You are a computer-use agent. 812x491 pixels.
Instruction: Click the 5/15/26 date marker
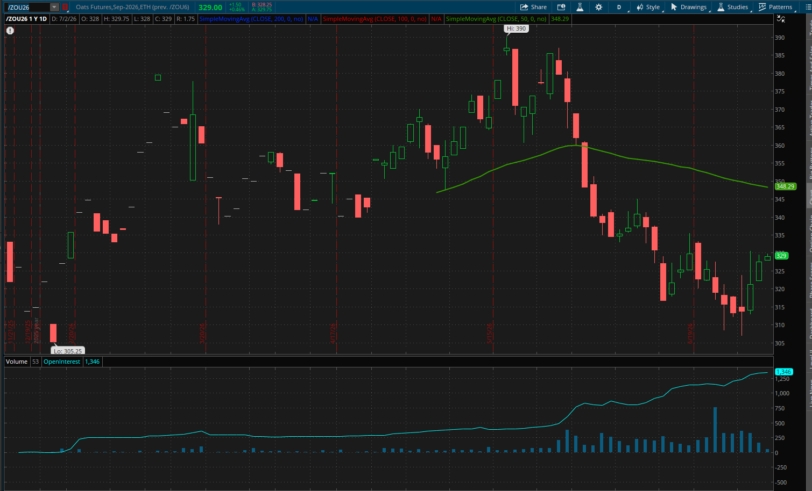tap(490, 333)
